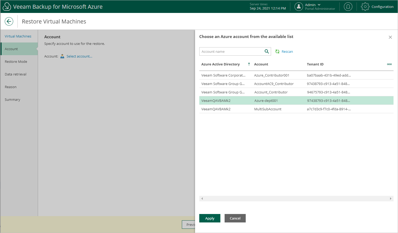Sort by Tenant ID column header
Image resolution: width=398 pixels, height=233 pixels.
tap(315, 64)
